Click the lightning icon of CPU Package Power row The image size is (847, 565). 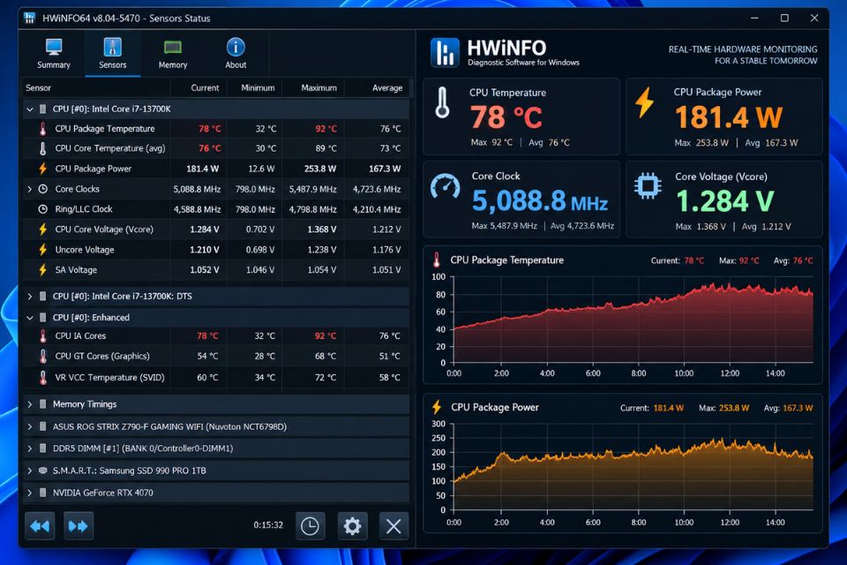[x=42, y=169]
